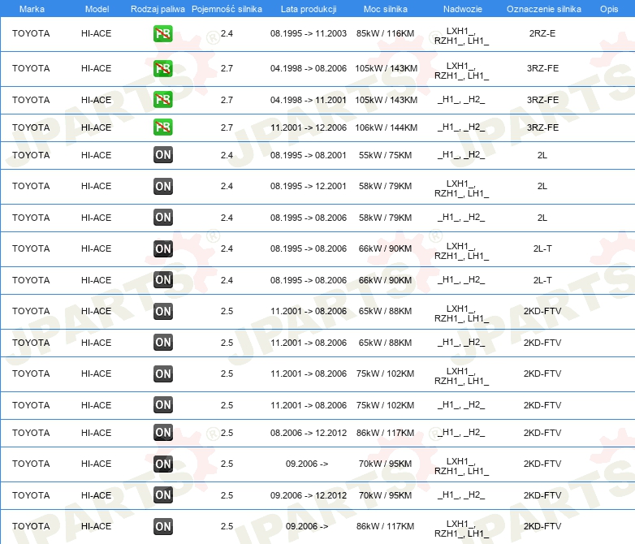635x544 pixels.
Task: Click the ON diesel icon in the 55kW / 75KM row
Action: click(162, 155)
